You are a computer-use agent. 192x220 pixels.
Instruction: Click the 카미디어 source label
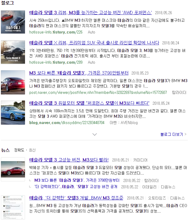tap(140, 160)
